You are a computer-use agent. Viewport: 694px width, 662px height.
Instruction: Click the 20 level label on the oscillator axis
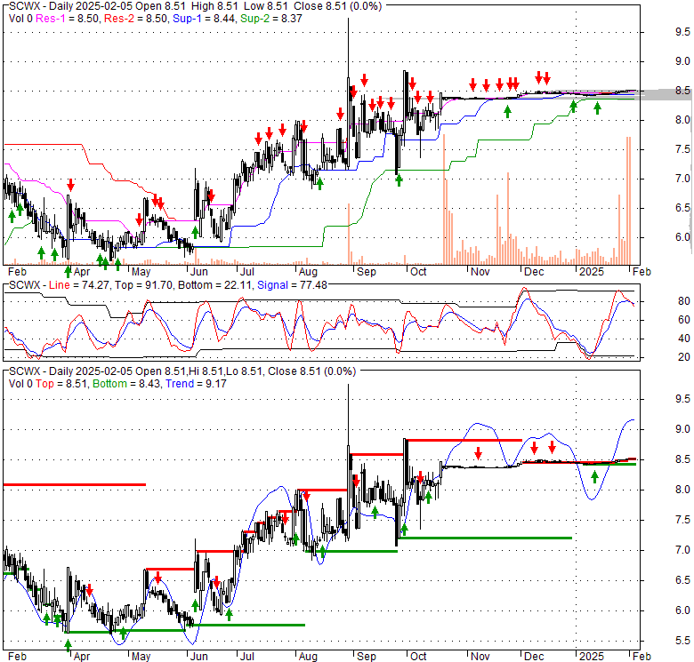684,357
